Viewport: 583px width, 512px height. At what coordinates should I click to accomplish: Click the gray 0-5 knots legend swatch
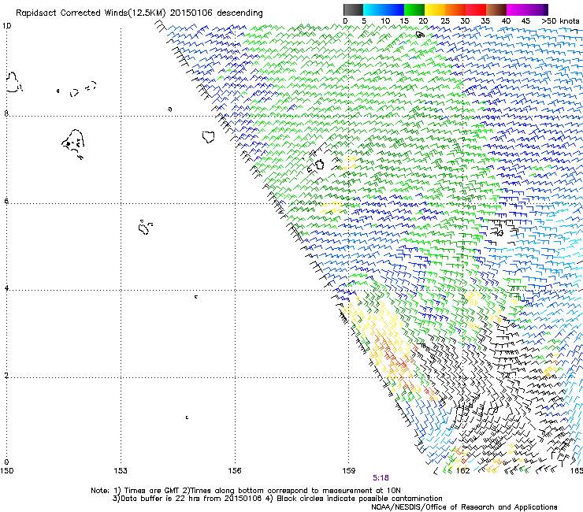coord(353,9)
